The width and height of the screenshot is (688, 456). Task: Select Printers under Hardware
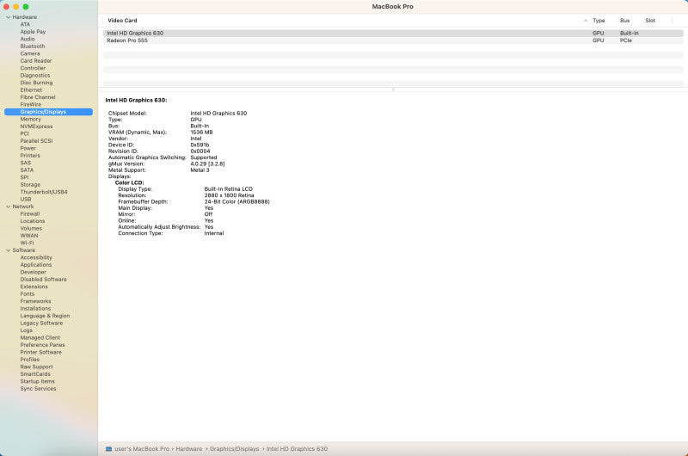point(30,156)
